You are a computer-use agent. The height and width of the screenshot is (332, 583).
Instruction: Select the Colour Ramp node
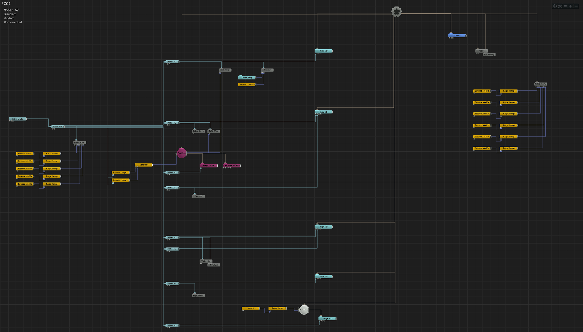click(x=247, y=78)
